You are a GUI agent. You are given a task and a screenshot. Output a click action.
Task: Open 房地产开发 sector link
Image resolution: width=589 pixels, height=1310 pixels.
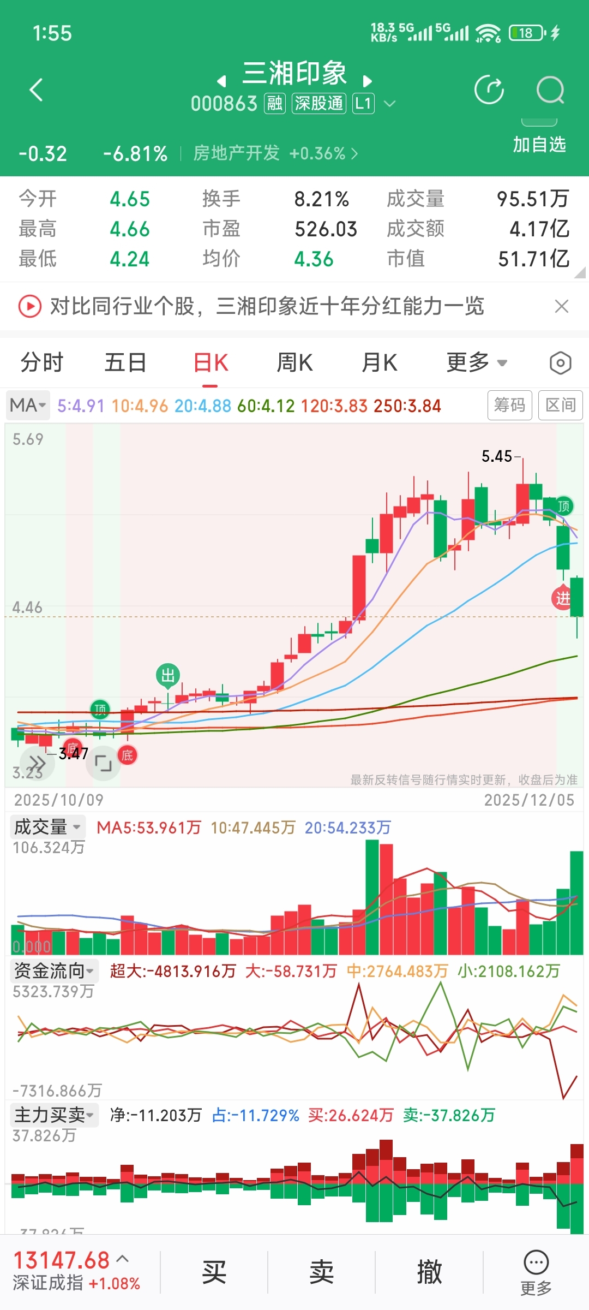275,153
